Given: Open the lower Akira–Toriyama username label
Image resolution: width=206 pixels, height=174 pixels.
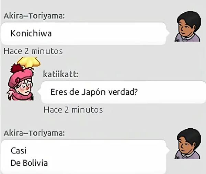Looking at the screenshot, I should tap(34, 133).
